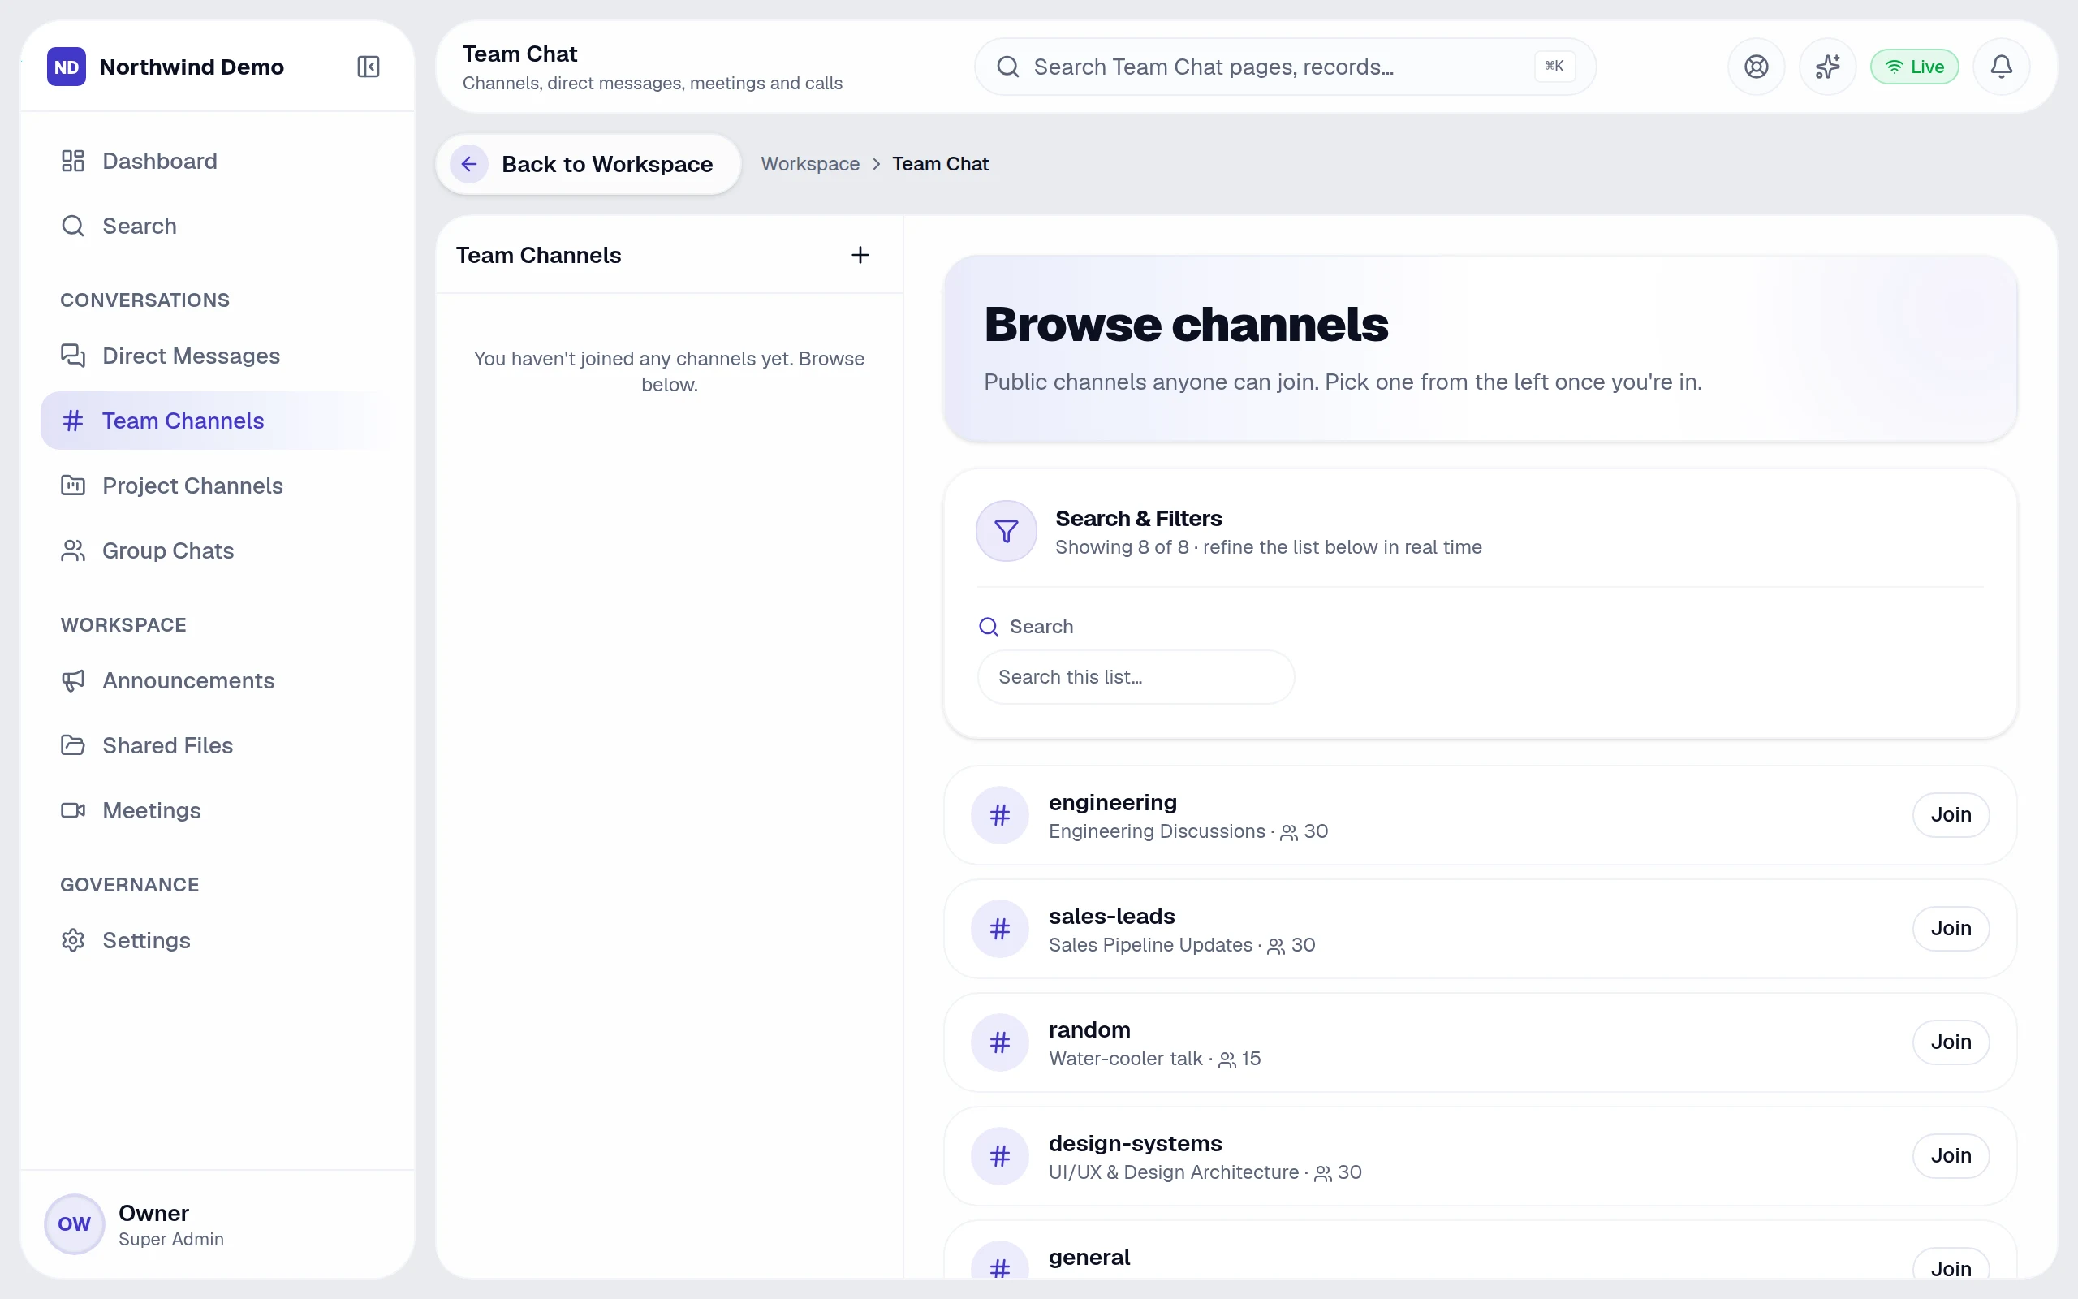Open Project Channels

pos(217,486)
